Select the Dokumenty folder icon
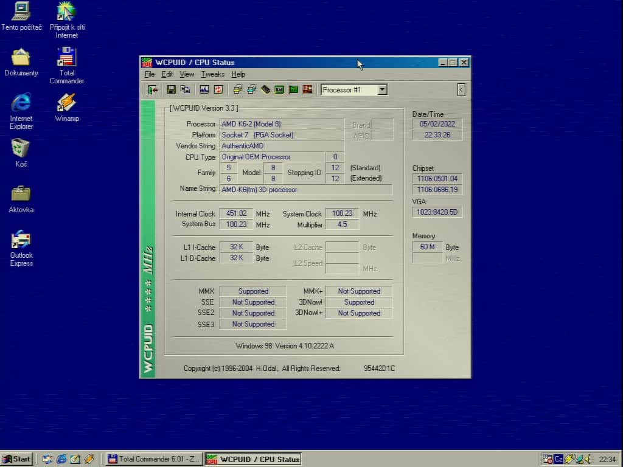 coord(21,62)
